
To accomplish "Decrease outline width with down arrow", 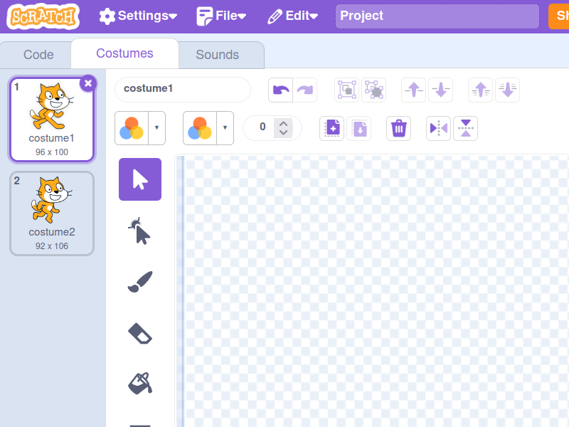I will click(283, 132).
